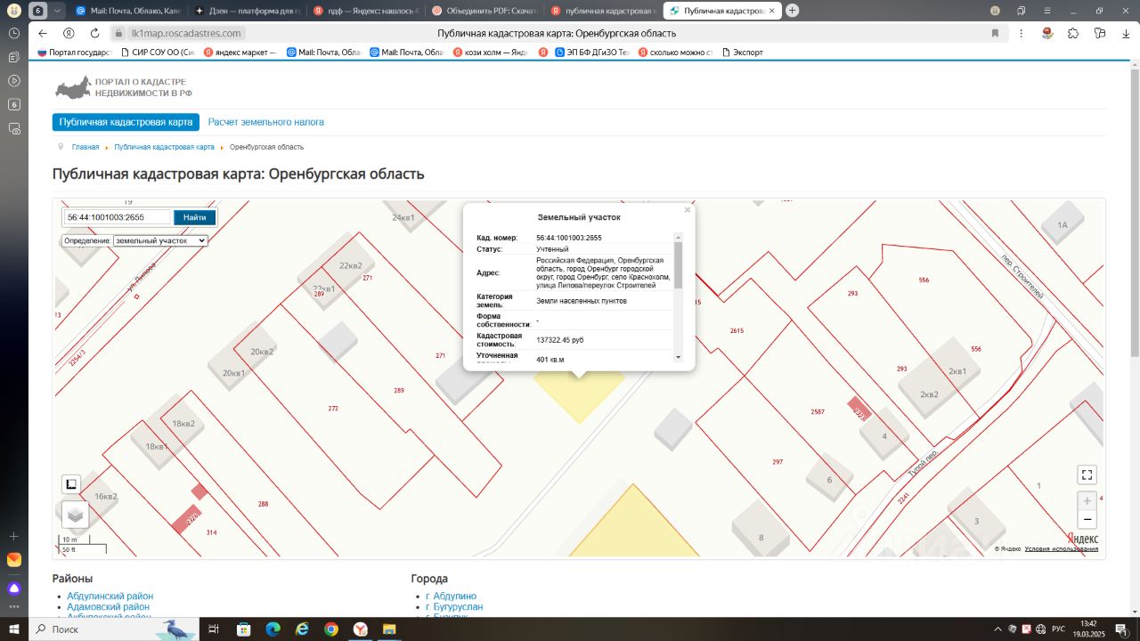Click the cadastral number search field
This screenshot has height=641, width=1140.
point(117,217)
